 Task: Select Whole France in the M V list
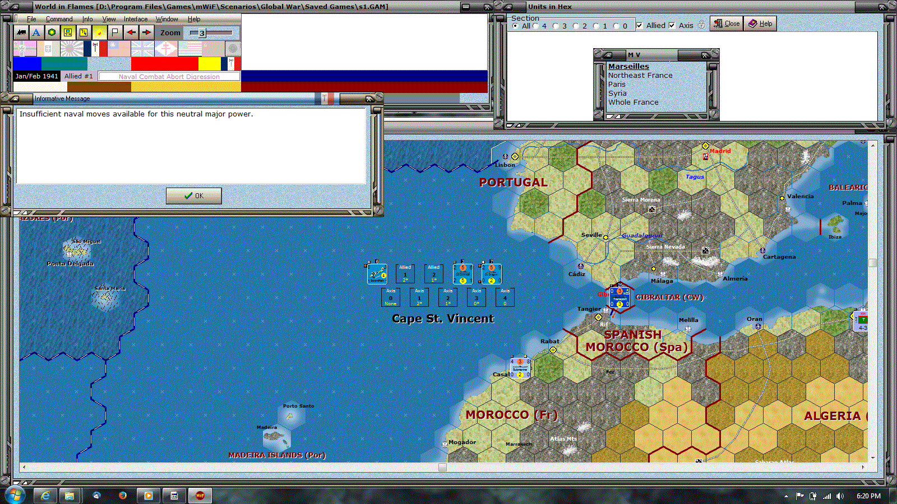634,102
